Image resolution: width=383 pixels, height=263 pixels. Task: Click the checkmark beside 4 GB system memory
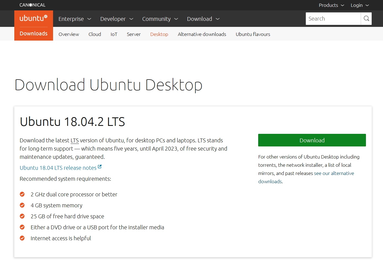(x=22, y=205)
